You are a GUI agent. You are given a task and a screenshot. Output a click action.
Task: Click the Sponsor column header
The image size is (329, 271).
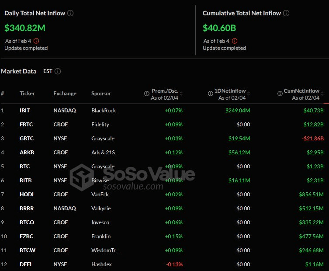click(x=101, y=94)
